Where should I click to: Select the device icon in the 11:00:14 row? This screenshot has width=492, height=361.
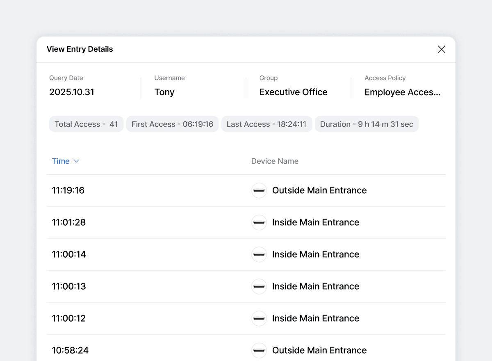pyautogui.click(x=259, y=254)
